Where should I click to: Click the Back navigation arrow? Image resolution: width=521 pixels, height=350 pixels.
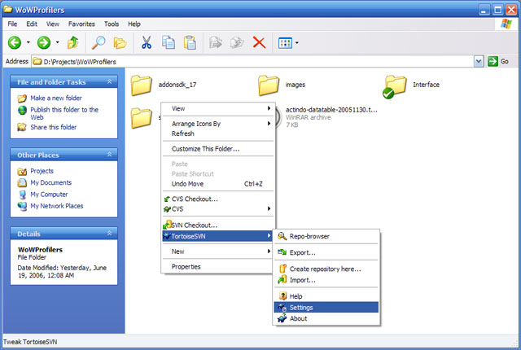tap(15, 42)
